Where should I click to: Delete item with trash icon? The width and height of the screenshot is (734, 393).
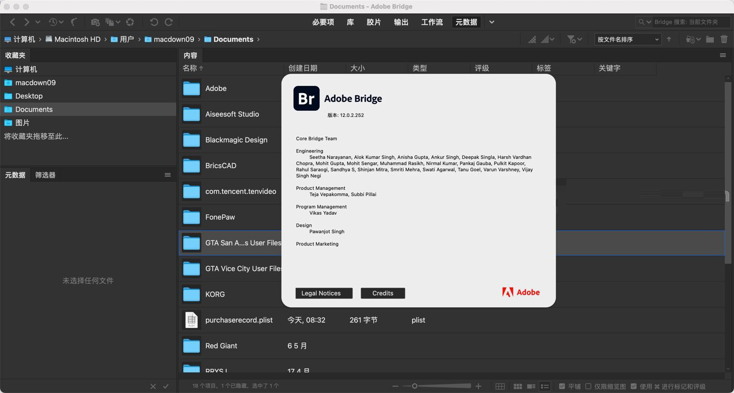click(724, 39)
